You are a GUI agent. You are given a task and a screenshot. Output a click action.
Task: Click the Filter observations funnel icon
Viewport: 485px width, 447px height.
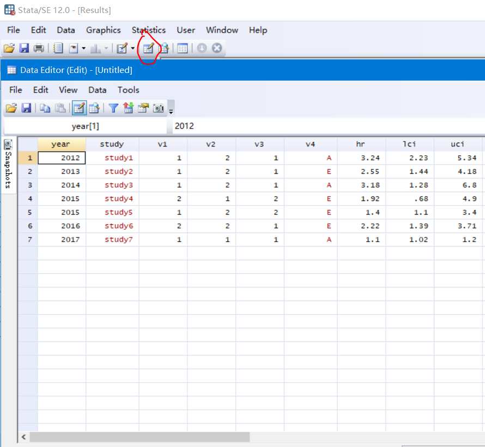coord(113,108)
